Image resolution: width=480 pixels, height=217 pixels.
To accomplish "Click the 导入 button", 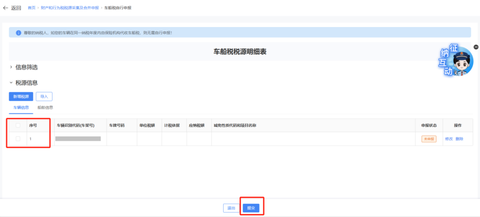I will [44, 96].
